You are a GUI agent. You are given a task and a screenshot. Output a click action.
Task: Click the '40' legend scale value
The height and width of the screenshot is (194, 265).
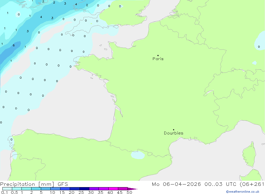point(110,192)
